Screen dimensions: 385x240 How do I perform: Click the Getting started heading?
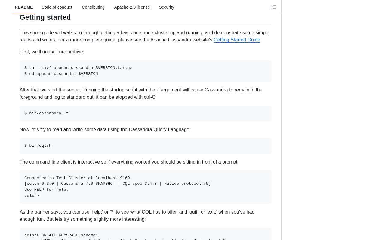pos(45,17)
